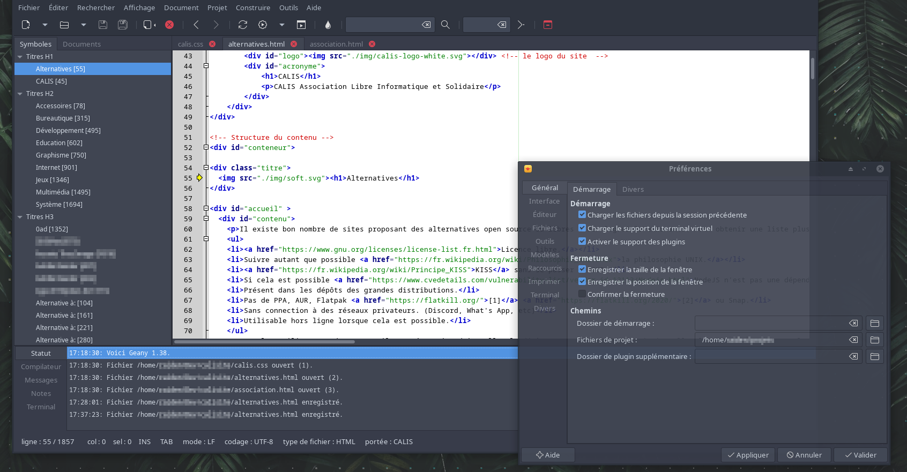Screen dimensions: 907x472
Task: Switch to the association.html tab
Action: pyautogui.click(x=336, y=44)
